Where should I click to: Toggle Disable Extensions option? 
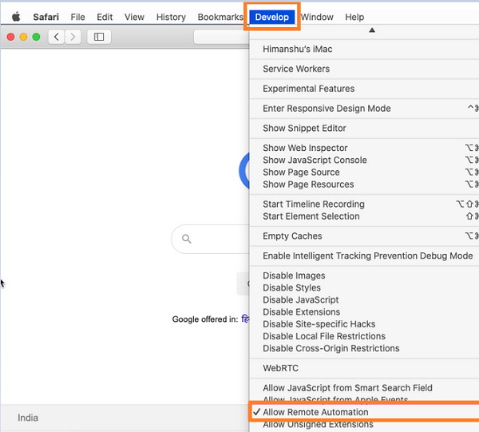click(365, 312)
